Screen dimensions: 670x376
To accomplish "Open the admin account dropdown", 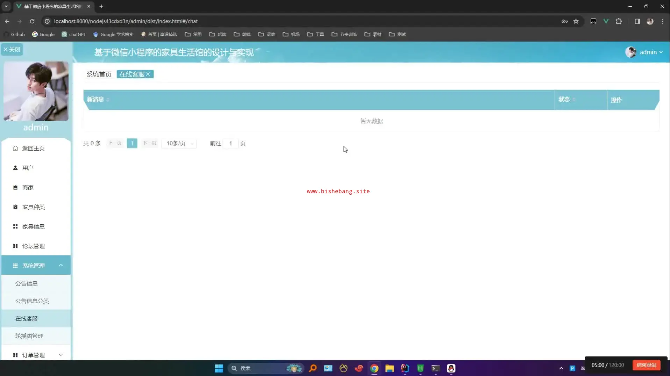I will click(644, 52).
